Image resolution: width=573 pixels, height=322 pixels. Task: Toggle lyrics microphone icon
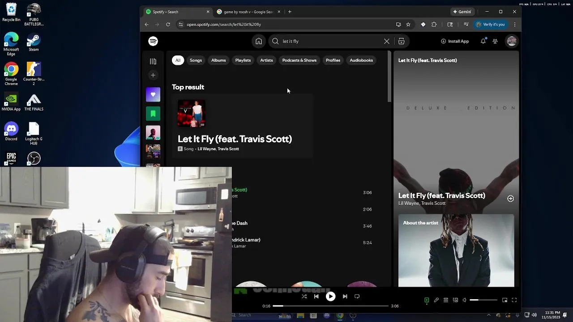[x=436, y=300]
